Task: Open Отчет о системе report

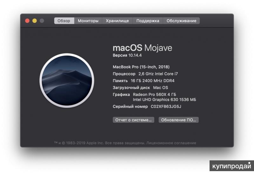Action: (x=133, y=120)
